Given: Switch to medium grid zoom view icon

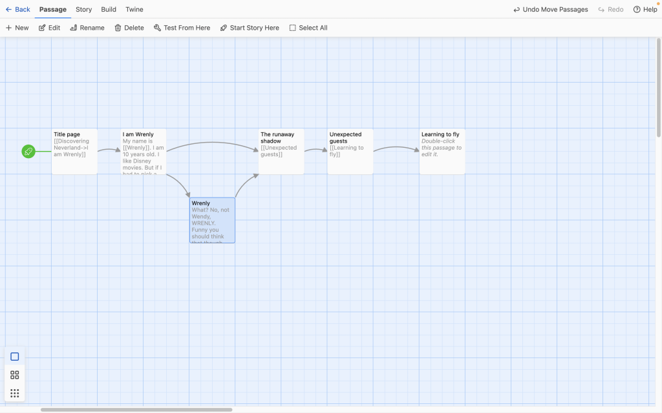Looking at the screenshot, I should (15, 375).
